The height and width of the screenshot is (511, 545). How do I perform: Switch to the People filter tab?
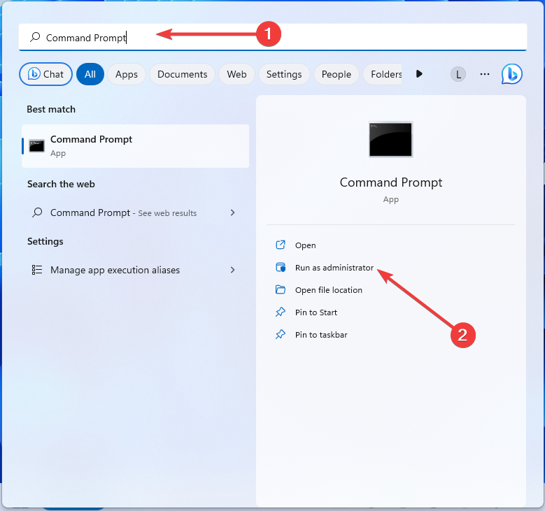pos(336,74)
